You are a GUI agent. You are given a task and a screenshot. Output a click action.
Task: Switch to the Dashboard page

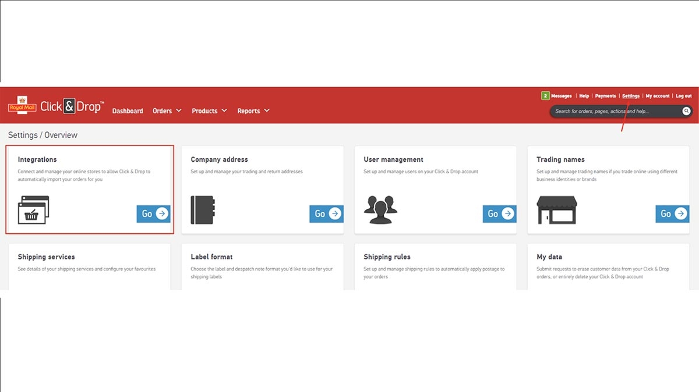point(128,111)
